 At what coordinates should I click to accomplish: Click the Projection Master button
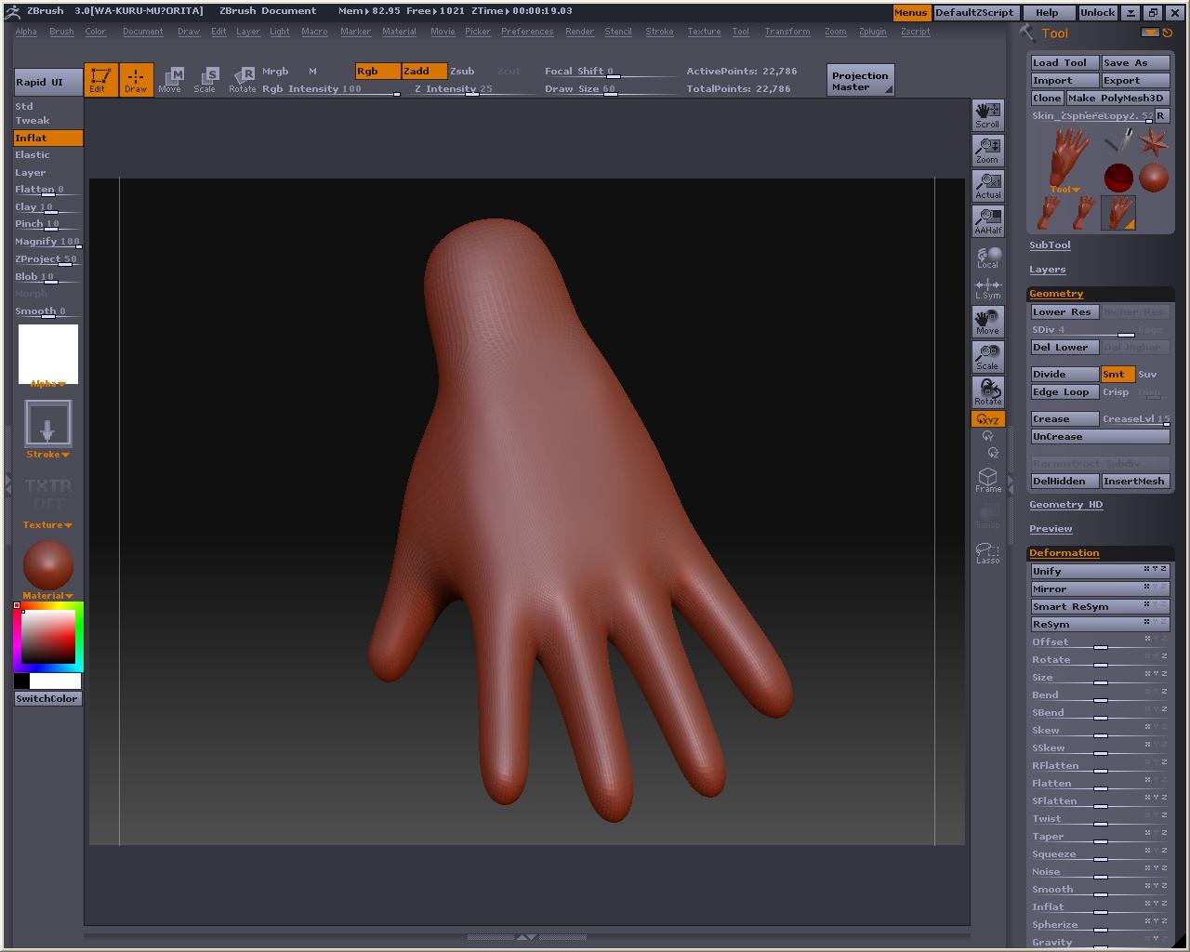(860, 80)
